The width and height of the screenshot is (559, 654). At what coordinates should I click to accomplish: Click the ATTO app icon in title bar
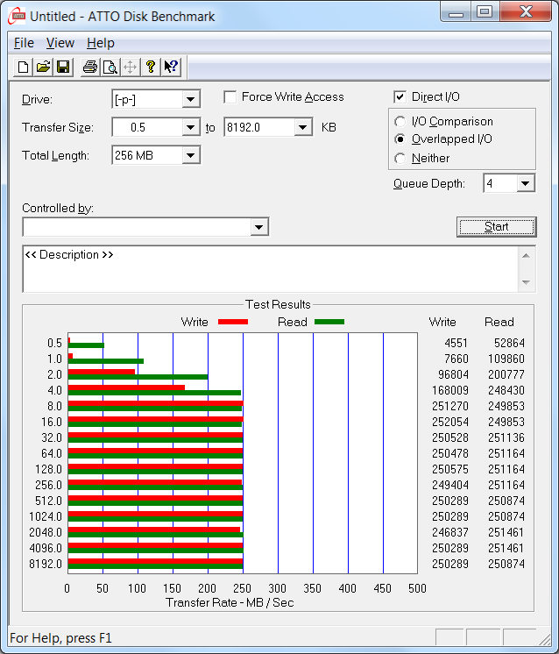pos(18,17)
